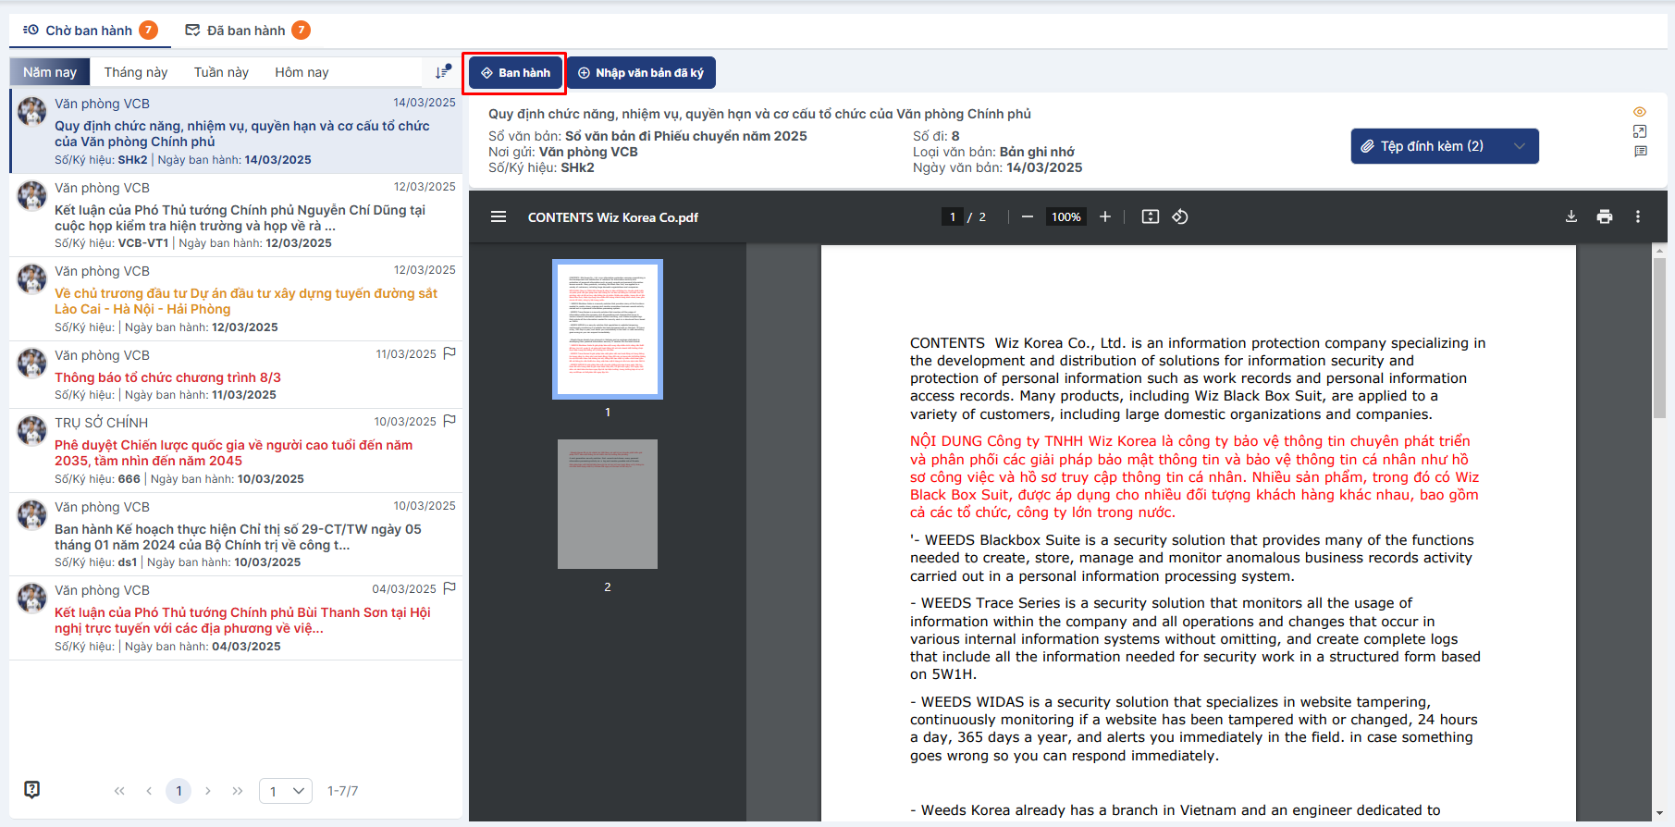Open document Phê duyệt Chiến lược quốc gia

tap(236, 451)
